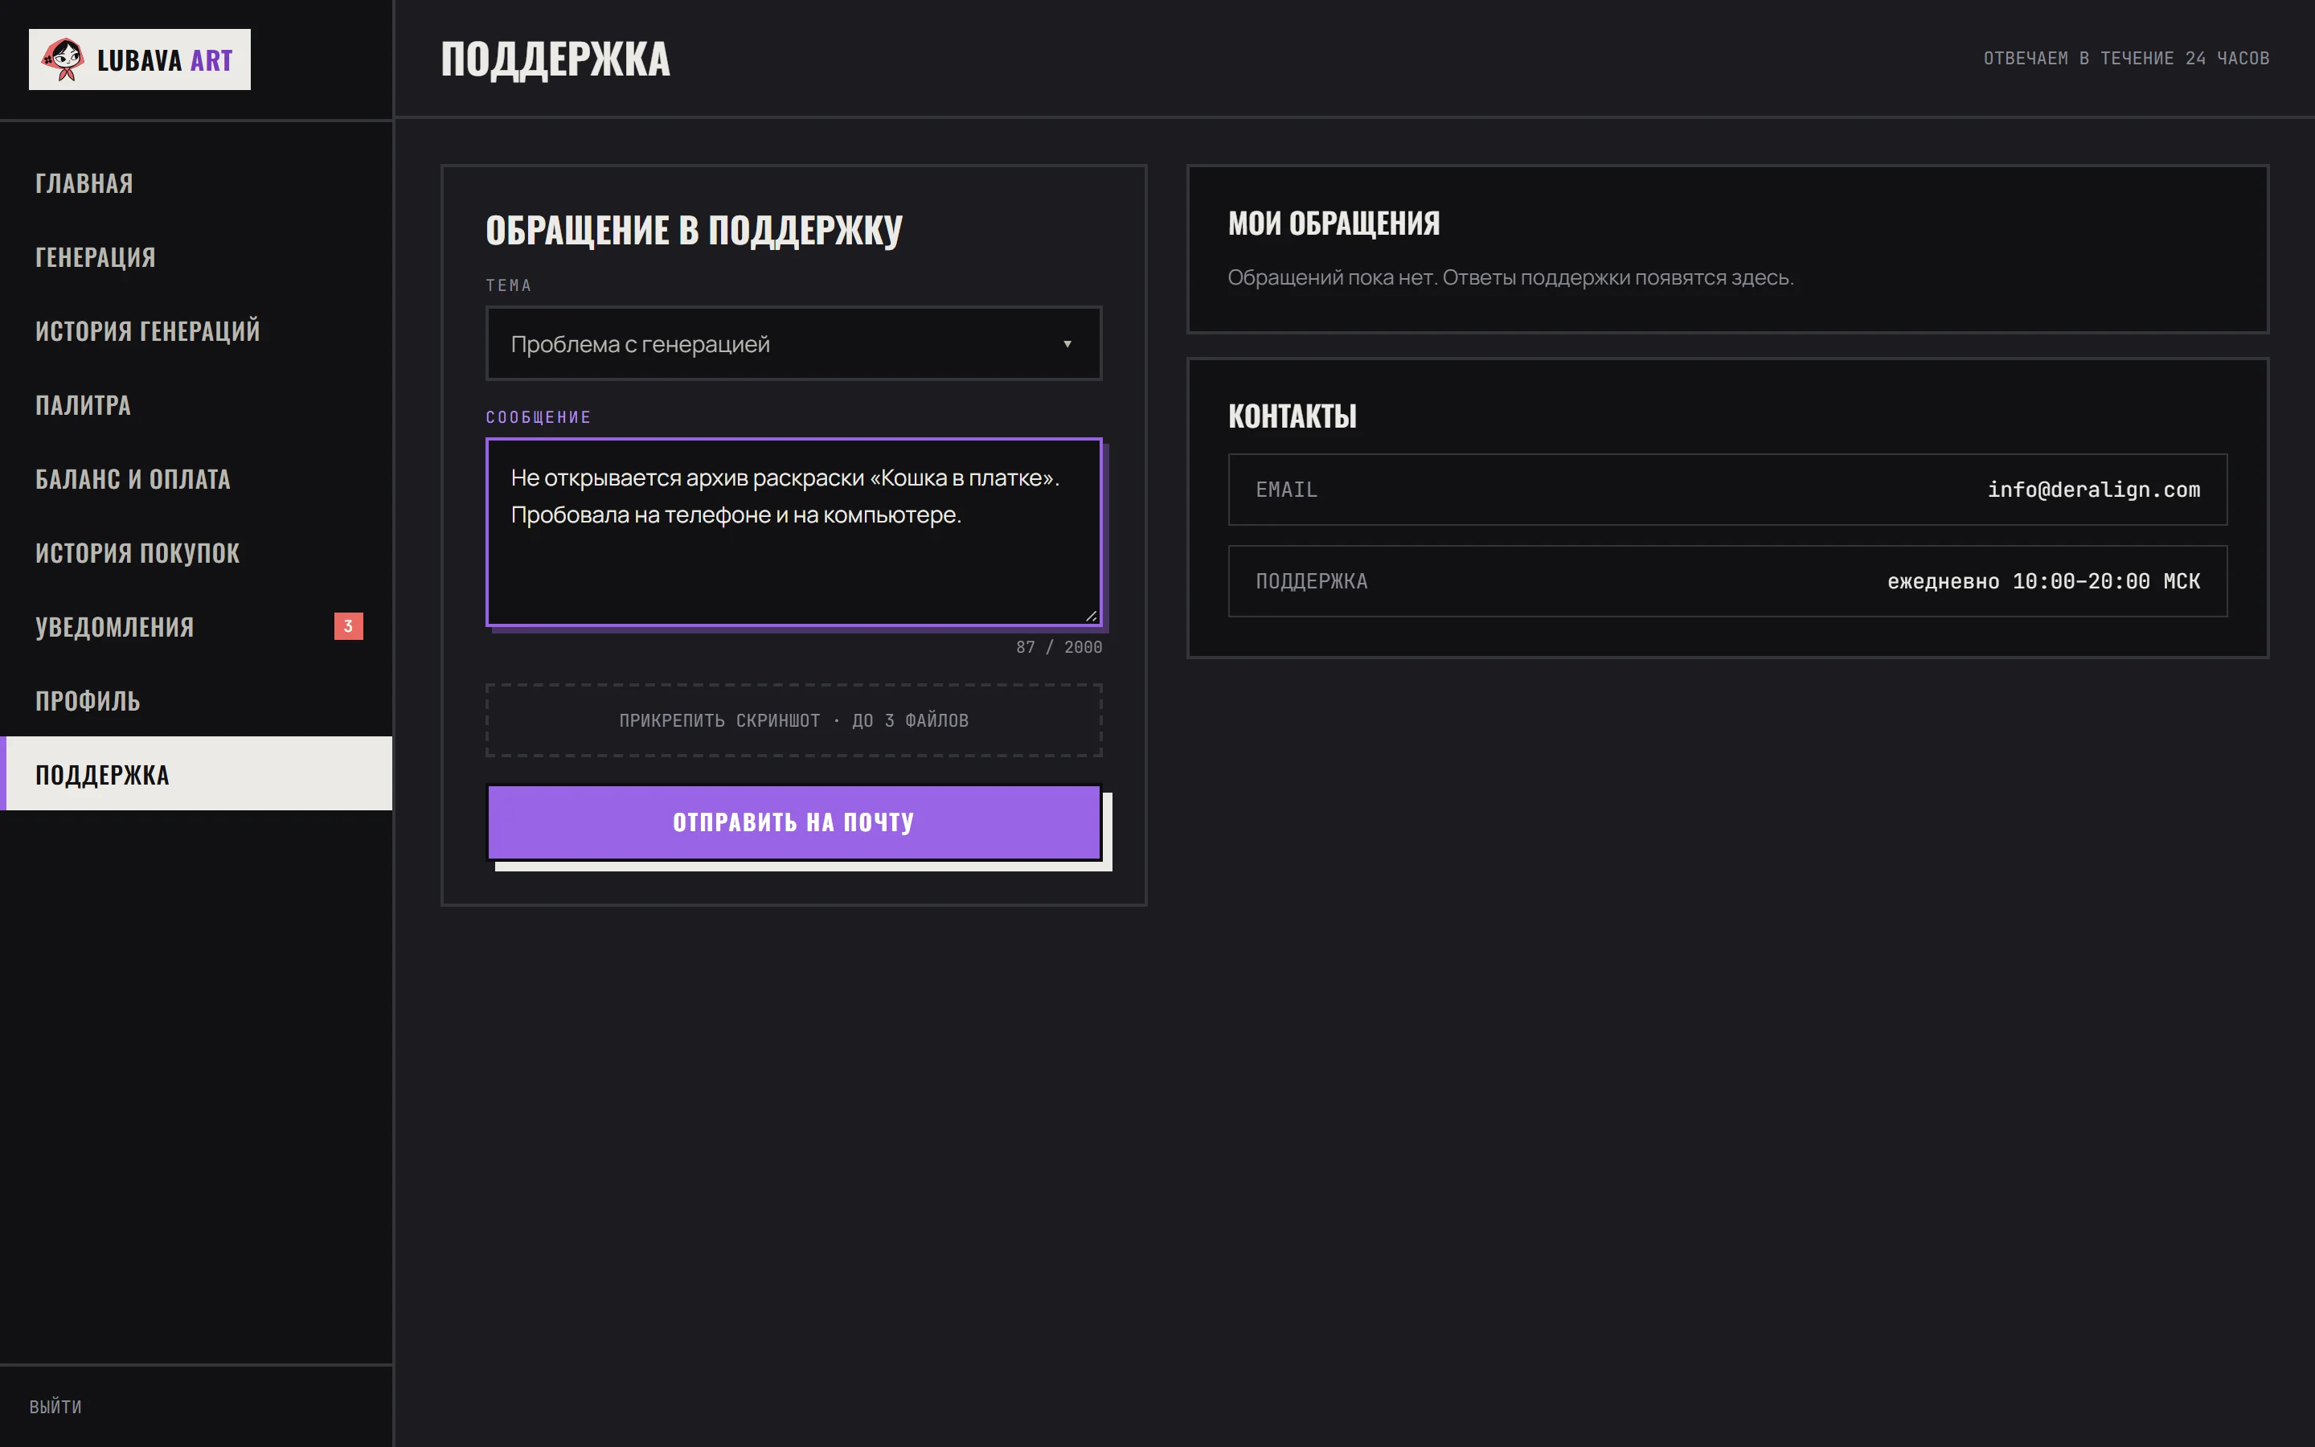This screenshot has width=2315, height=1447.
Task: Click the Поддержка page title in the header
Action: pyautogui.click(x=555, y=59)
